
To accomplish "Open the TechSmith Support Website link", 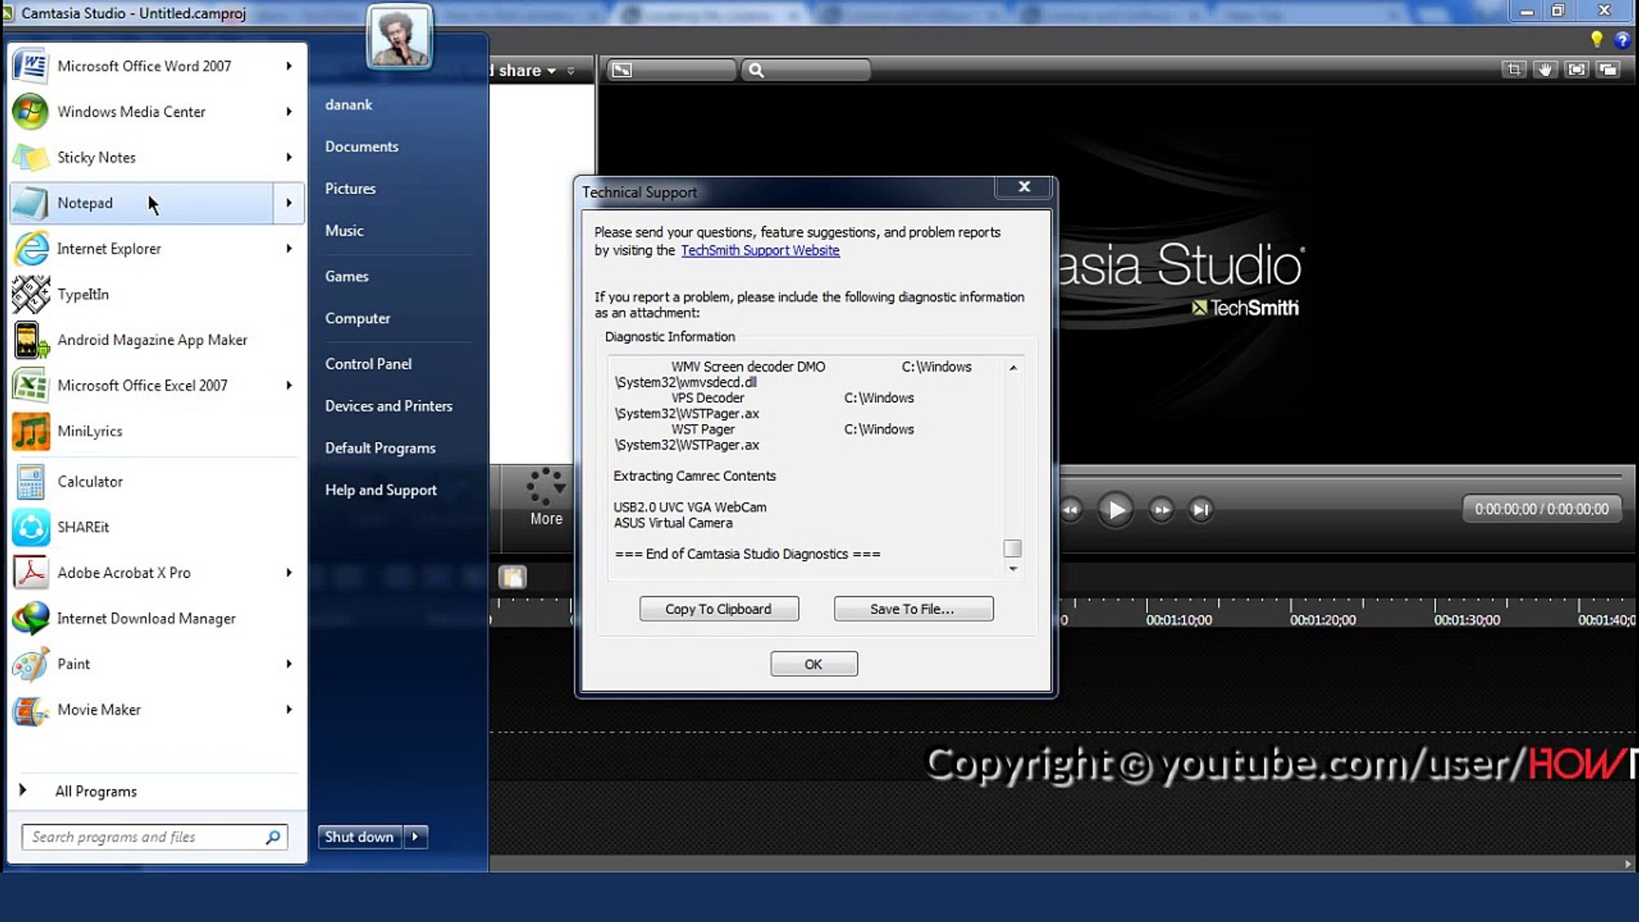I will tap(760, 250).
